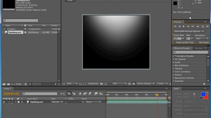Click the Interpret Footage icon in Project panel
211x118 pixels.
[4, 84]
